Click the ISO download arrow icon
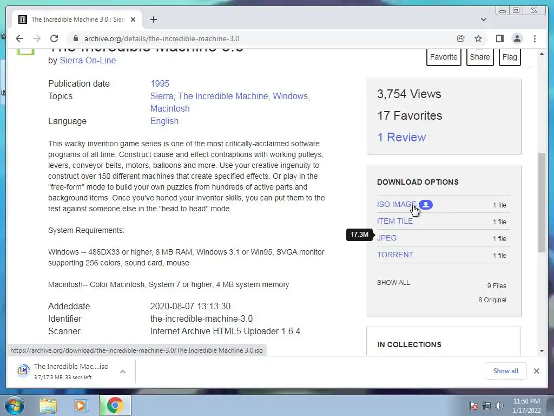 (426, 204)
